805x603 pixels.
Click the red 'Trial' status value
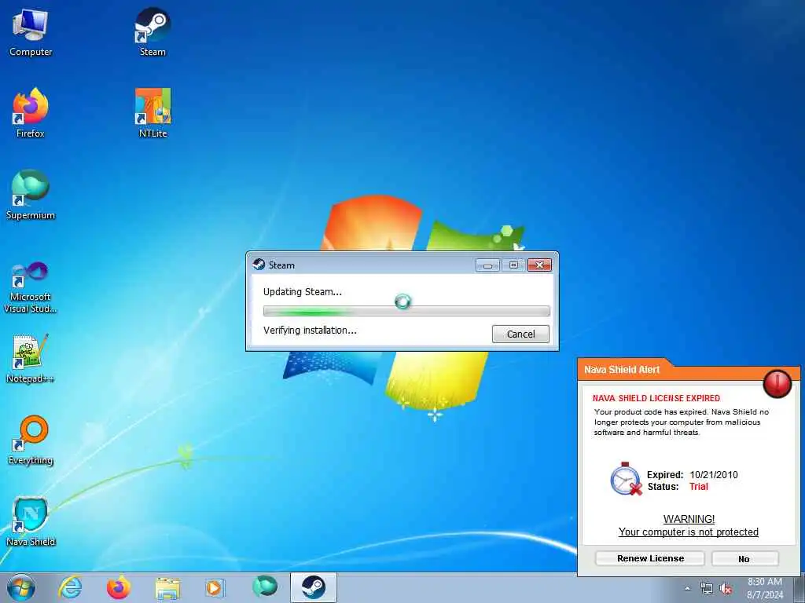tap(698, 487)
